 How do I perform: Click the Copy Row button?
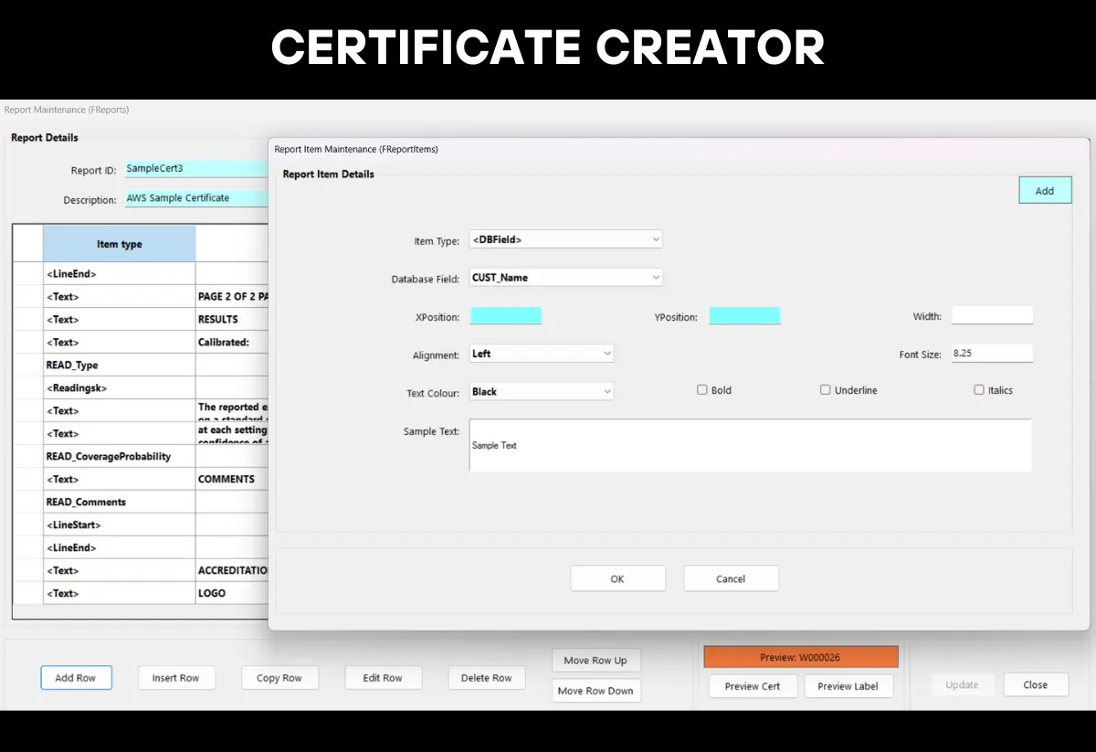point(279,677)
